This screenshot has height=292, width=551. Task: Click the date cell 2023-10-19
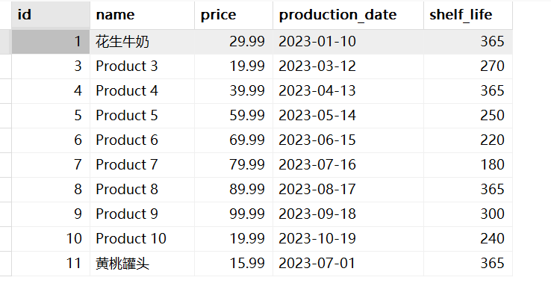[348, 238]
